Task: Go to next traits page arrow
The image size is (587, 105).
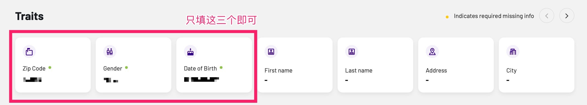Action: point(567,16)
